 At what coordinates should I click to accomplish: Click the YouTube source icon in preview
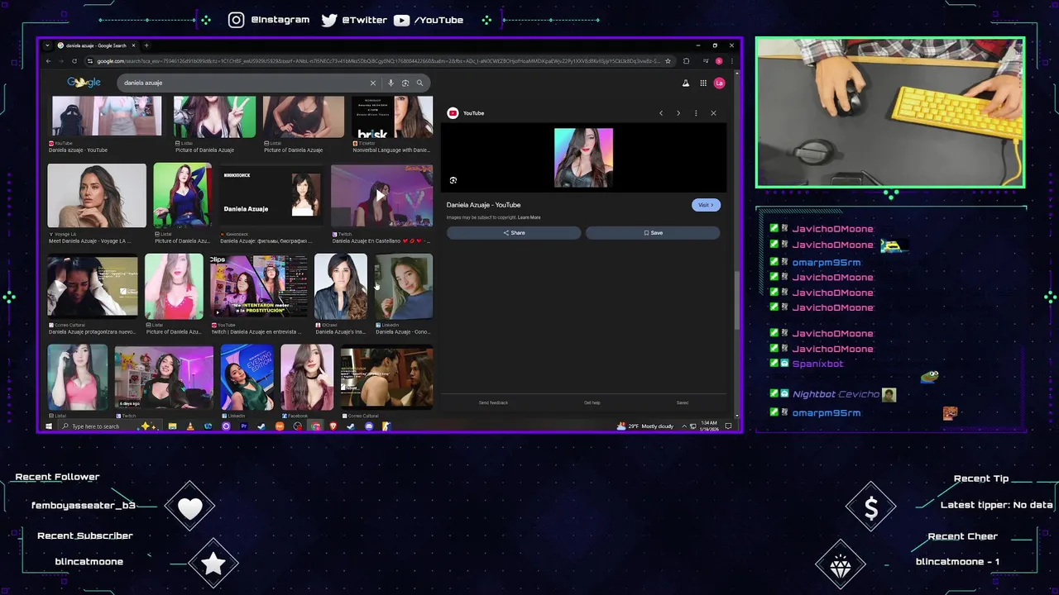click(453, 113)
